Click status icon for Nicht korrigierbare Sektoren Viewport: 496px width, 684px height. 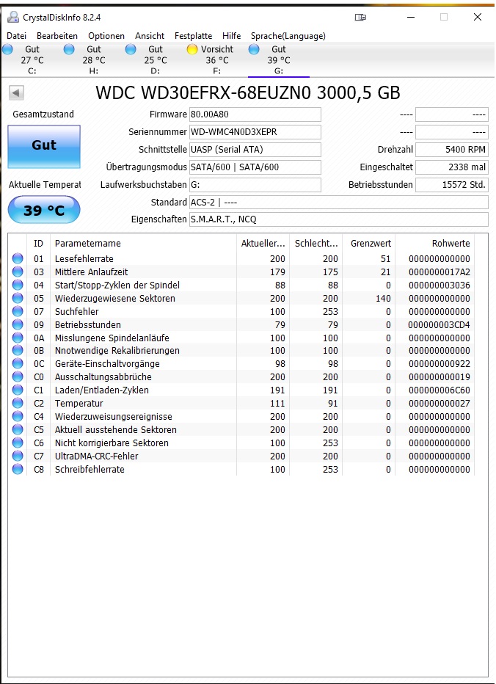(x=18, y=443)
